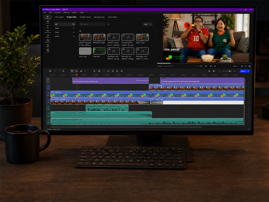Open the File menu

pos(45,12)
